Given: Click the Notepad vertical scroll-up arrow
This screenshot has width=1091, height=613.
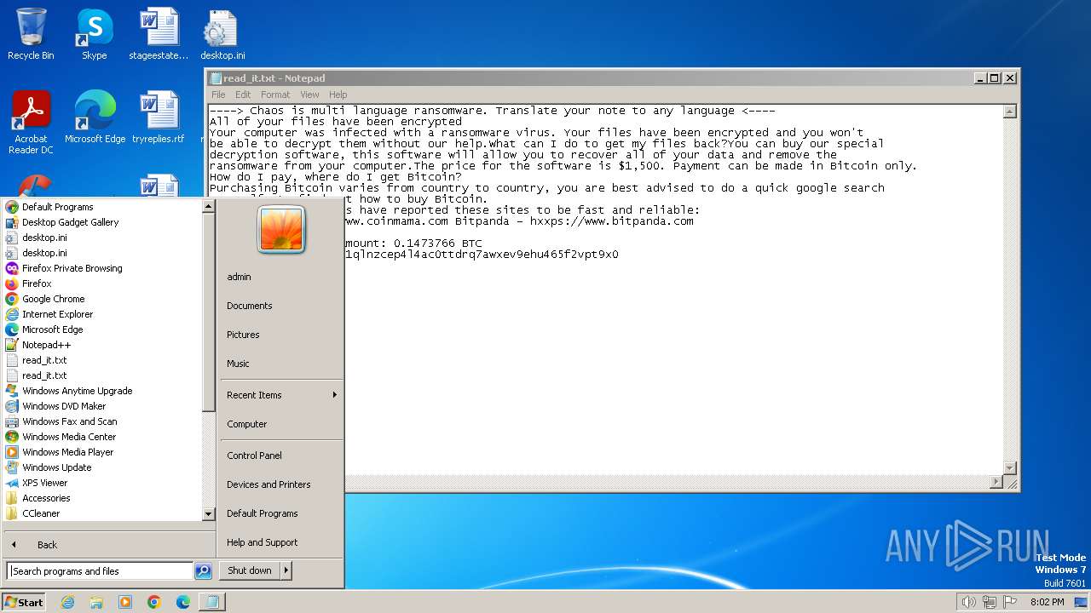Looking at the screenshot, I should pos(1010,112).
